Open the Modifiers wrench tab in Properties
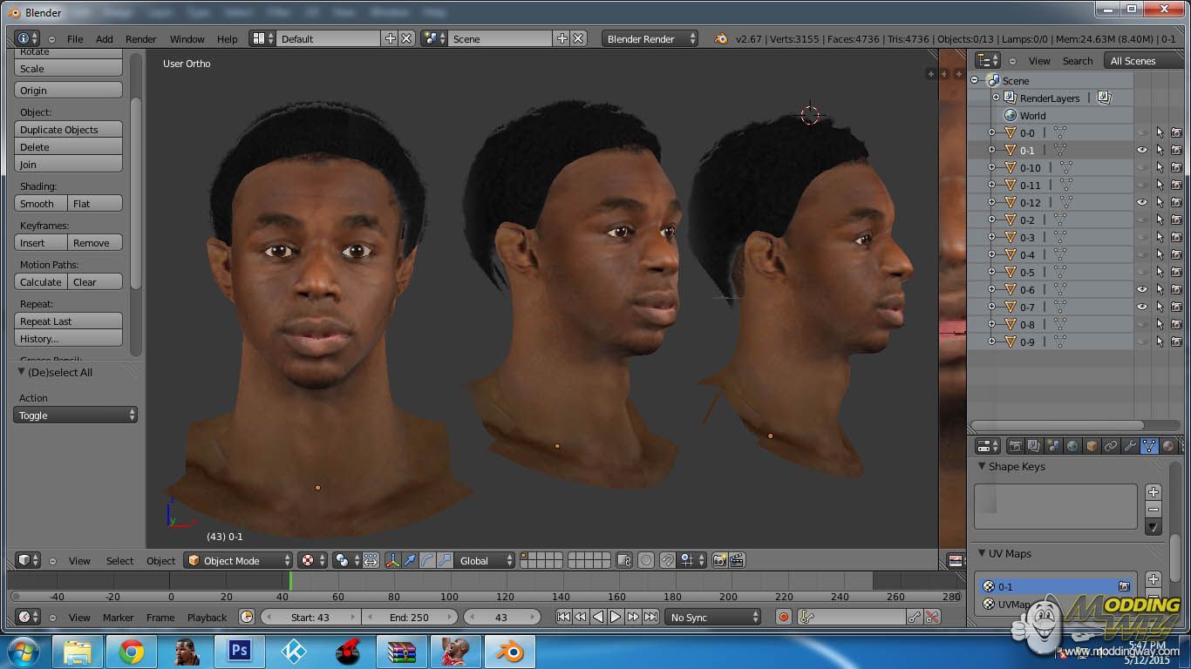The height and width of the screenshot is (669, 1191). coord(1130,446)
